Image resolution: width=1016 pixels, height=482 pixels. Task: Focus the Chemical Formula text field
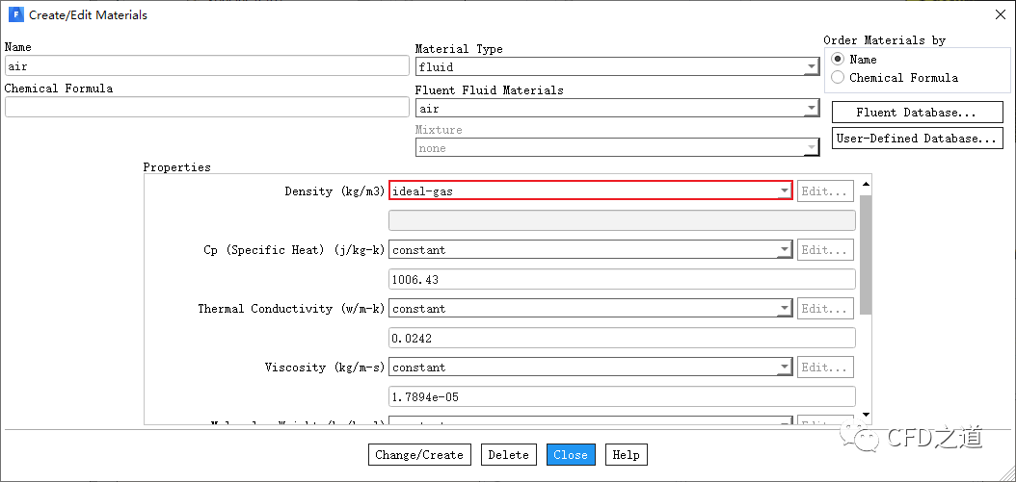(206, 107)
